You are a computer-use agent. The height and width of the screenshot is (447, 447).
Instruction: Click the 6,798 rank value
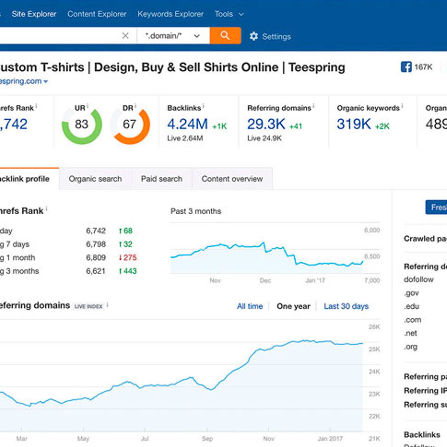click(96, 244)
